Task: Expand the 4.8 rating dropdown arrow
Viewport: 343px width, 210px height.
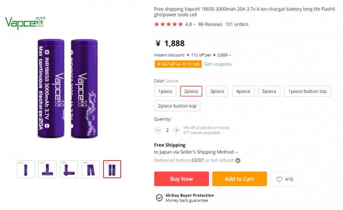Action: [194, 25]
